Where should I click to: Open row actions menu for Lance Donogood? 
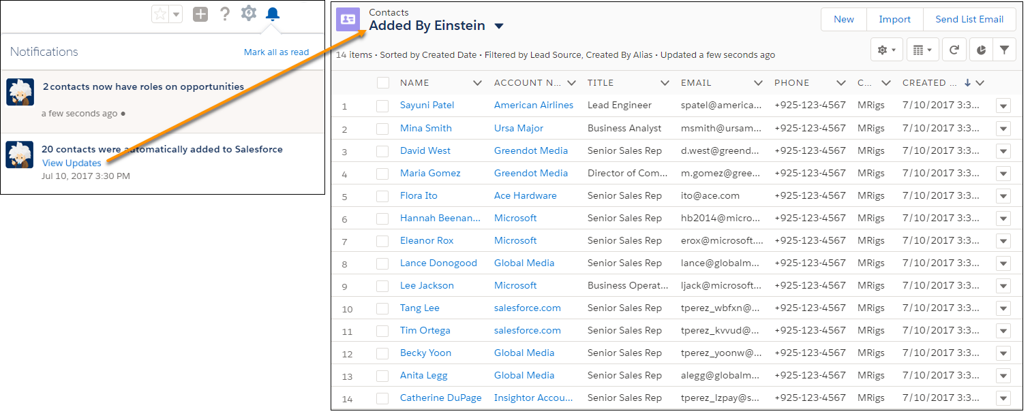click(x=1003, y=263)
